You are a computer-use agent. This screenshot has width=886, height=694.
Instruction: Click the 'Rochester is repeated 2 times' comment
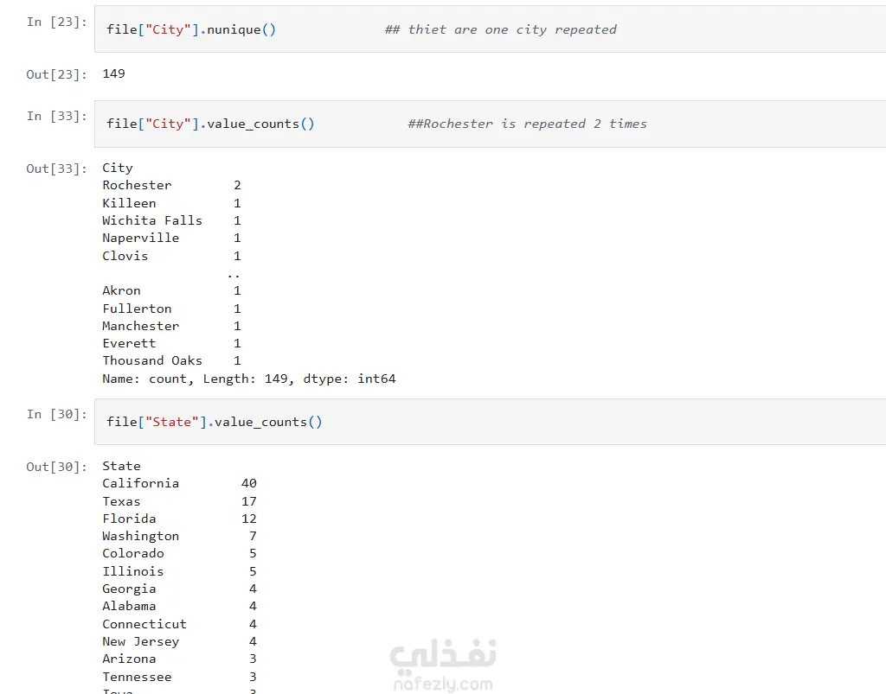pyautogui.click(x=527, y=124)
